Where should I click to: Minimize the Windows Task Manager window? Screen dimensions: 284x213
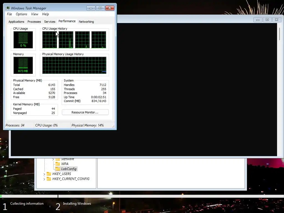click(91, 8)
